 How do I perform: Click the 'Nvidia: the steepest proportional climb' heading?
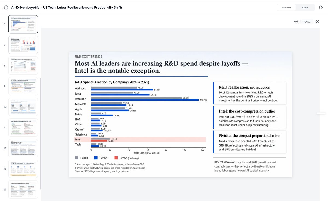(250, 136)
